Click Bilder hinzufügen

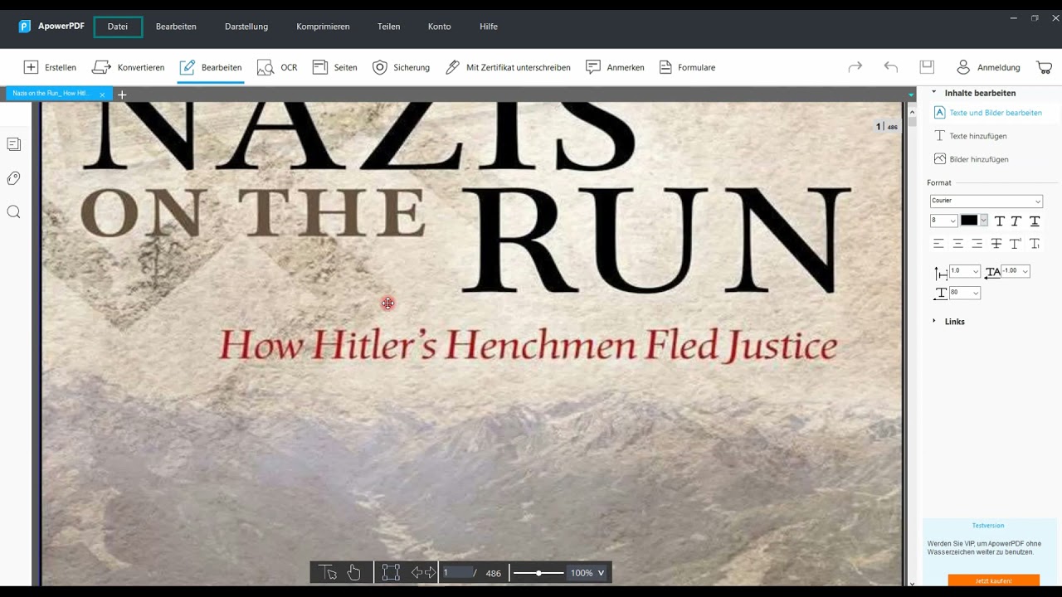[x=972, y=159]
